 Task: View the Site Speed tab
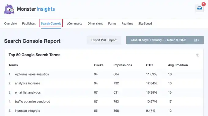[x=145, y=24]
